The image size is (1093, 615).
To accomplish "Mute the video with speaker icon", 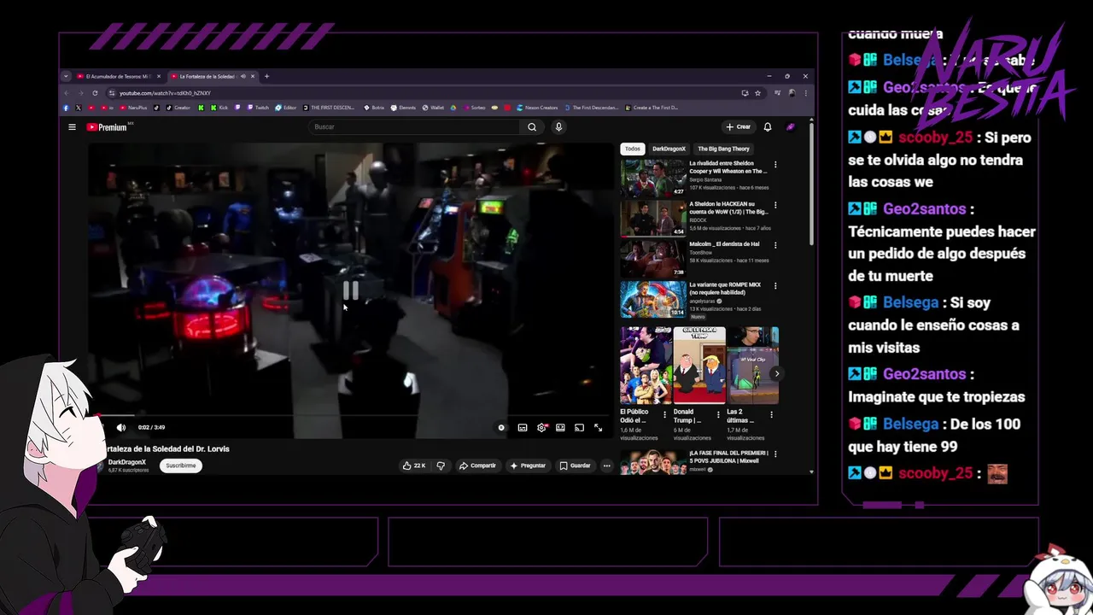I will [x=120, y=427].
